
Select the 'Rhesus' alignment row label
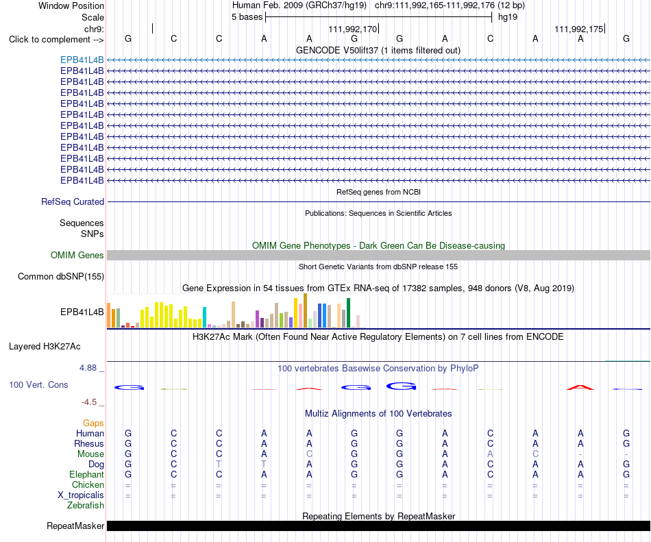89,443
